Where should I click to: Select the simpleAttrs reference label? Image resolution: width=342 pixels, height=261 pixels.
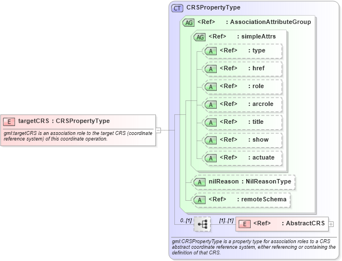click(x=242, y=36)
